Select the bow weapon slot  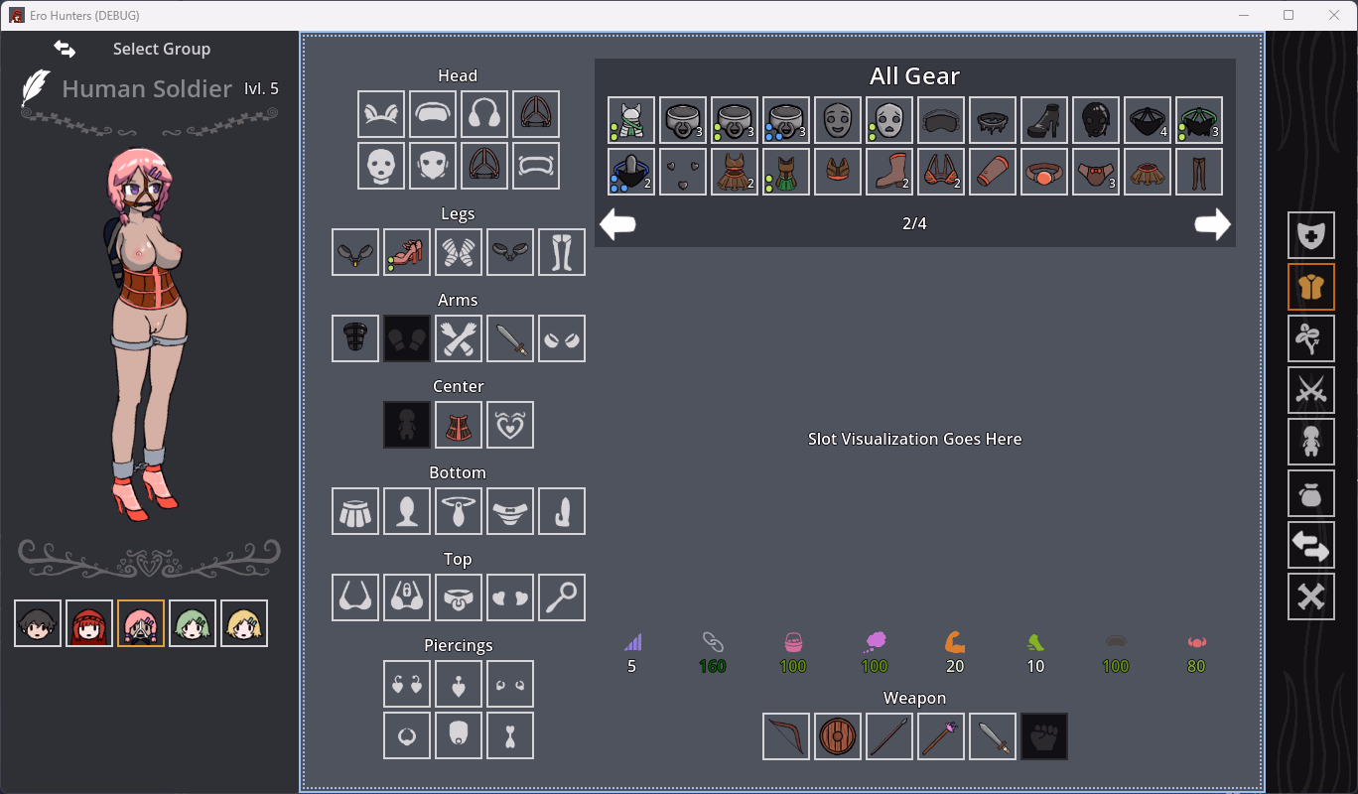tap(786, 736)
